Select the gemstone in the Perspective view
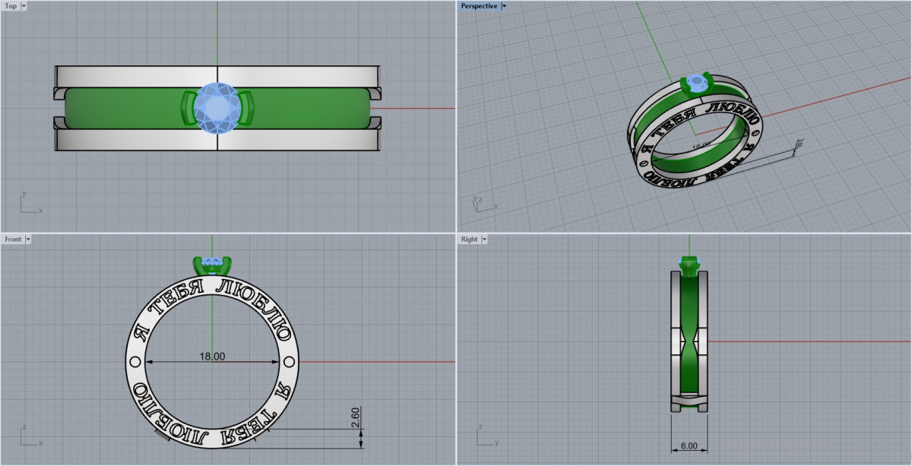The height and width of the screenshot is (466, 912). 695,81
